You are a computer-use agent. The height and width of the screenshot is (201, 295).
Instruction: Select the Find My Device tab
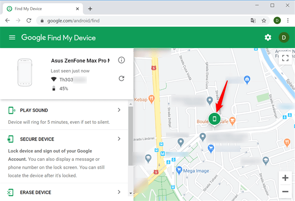(x=43, y=9)
